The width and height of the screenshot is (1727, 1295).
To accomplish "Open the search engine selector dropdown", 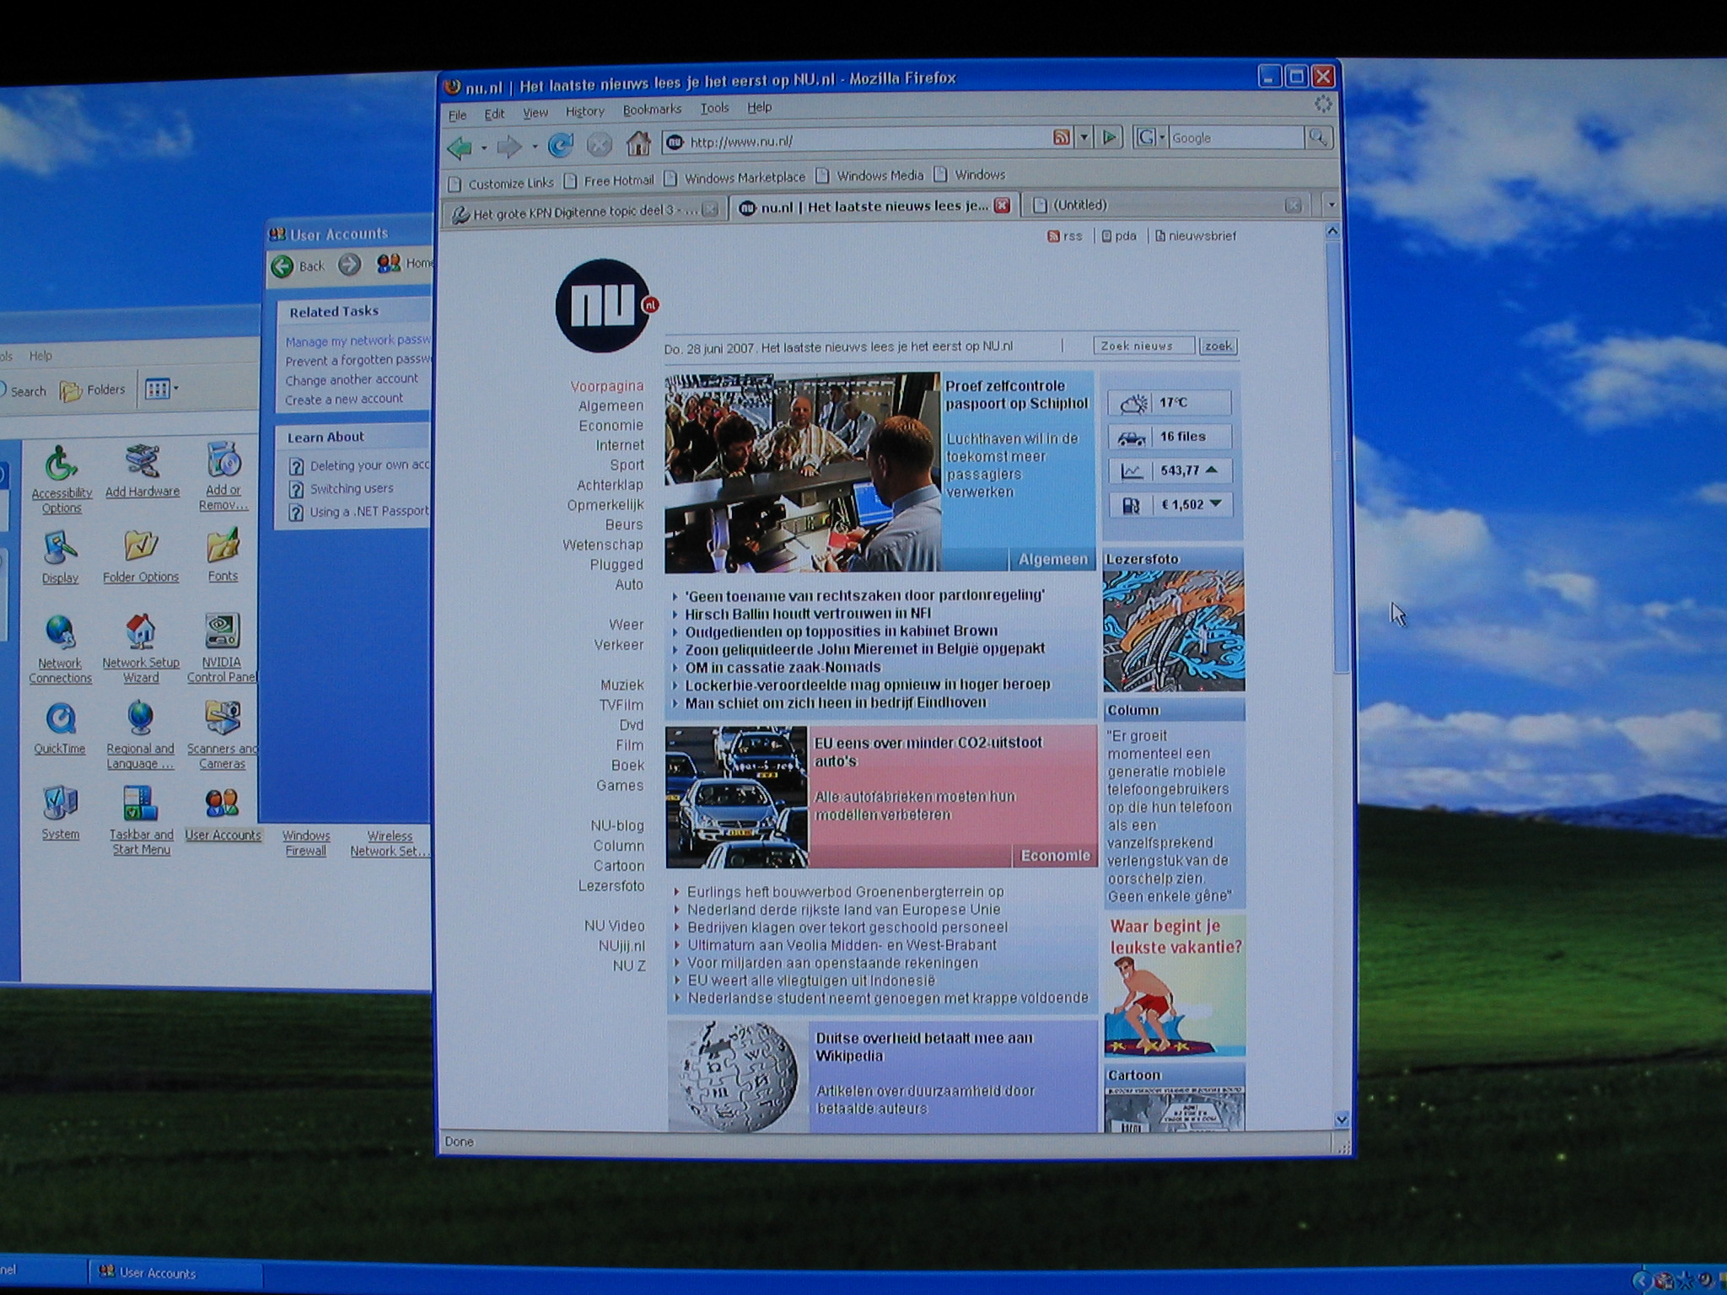I will click(1150, 137).
